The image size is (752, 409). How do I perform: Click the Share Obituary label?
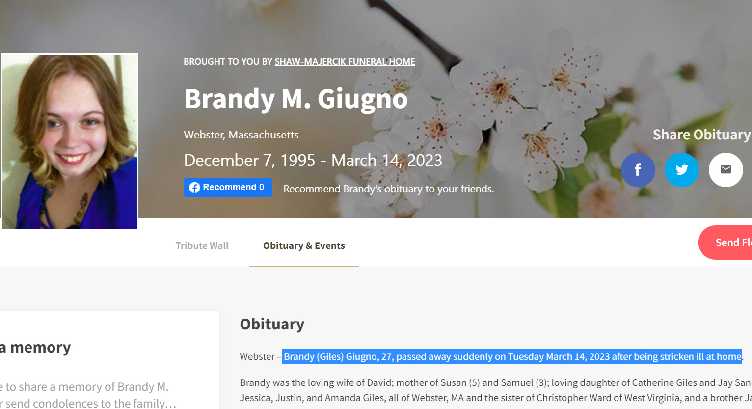[x=702, y=135]
